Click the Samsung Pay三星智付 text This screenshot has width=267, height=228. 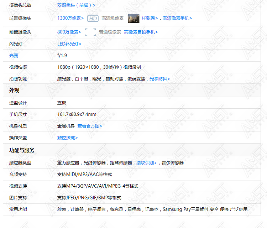185,209
